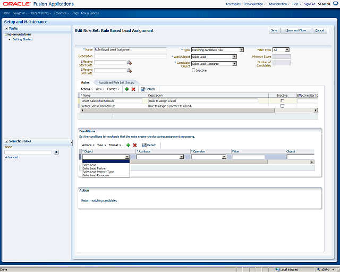Detach the Conditions table

pos(149,145)
